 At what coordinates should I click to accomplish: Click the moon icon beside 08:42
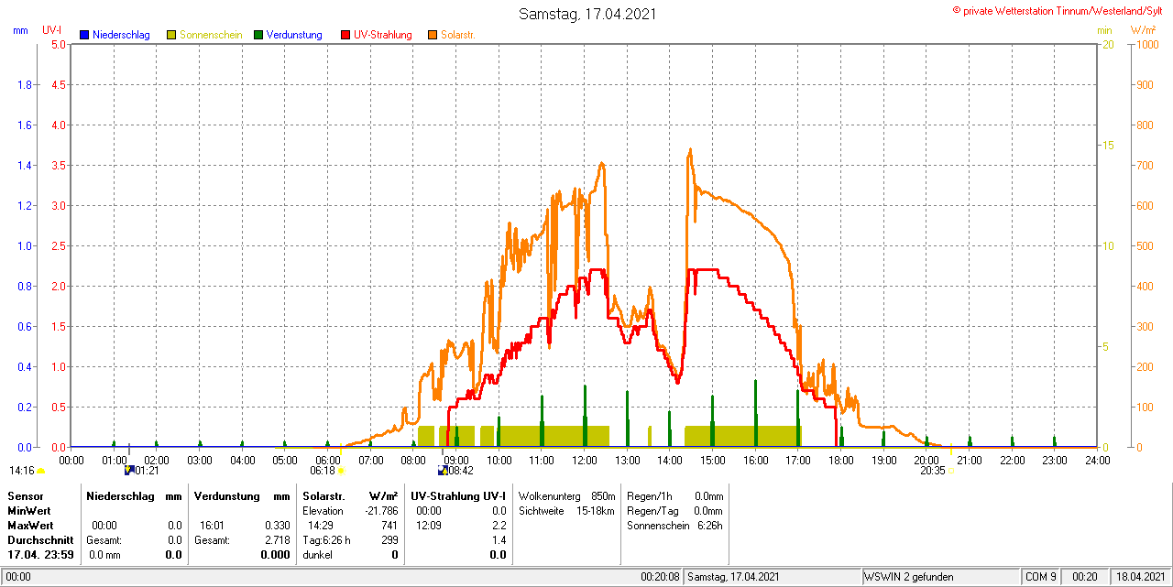tap(443, 471)
